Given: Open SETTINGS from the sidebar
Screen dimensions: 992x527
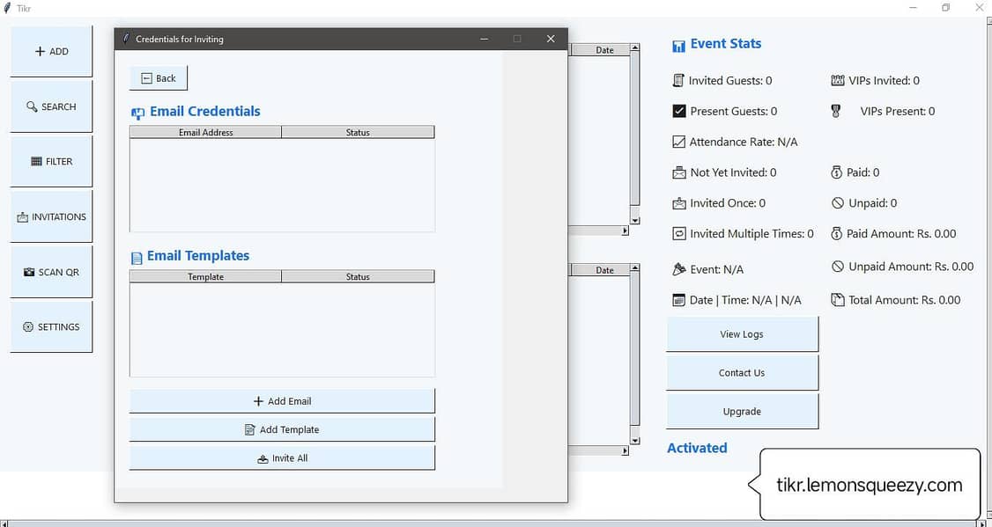Looking at the screenshot, I should click(51, 326).
